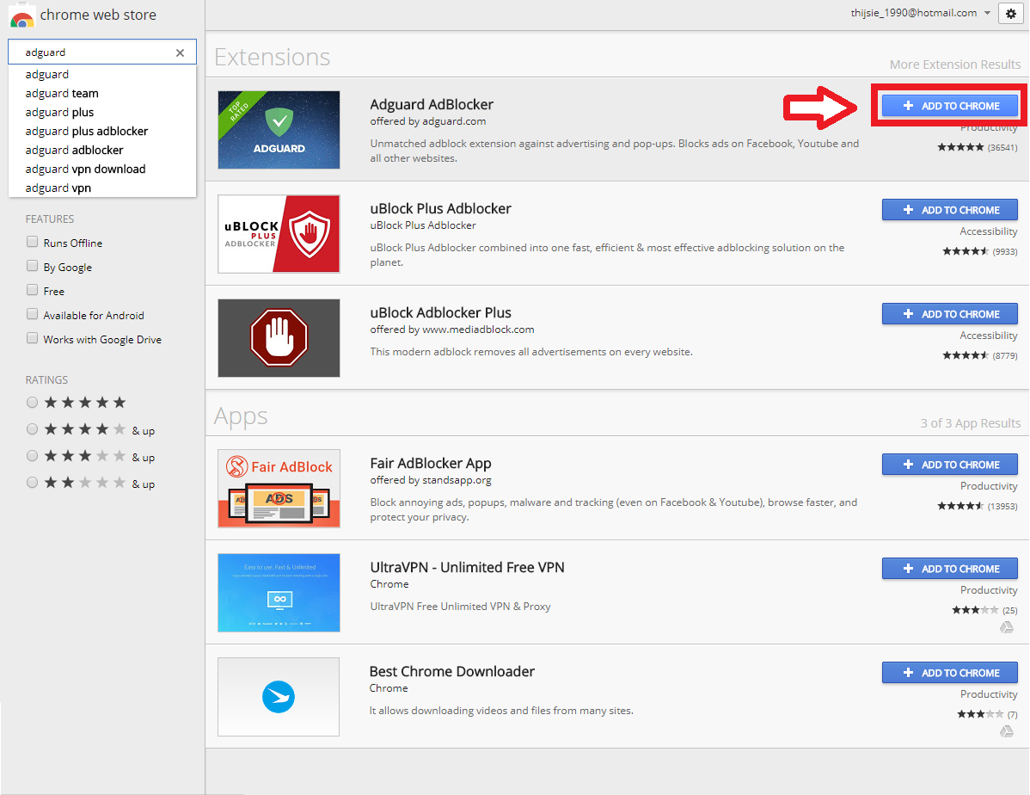
Task: Click Best Chrome Downloader's star rating
Action: 980,713
